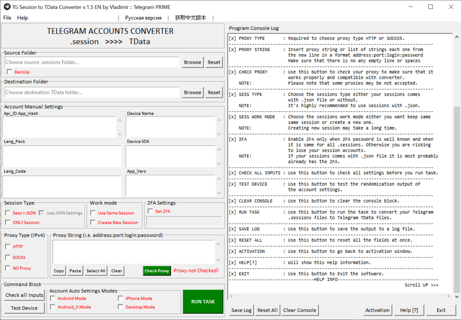This screenshot has width=461, height=320.
Task: Reset the Source Folder path
Action: coord(214,62)
